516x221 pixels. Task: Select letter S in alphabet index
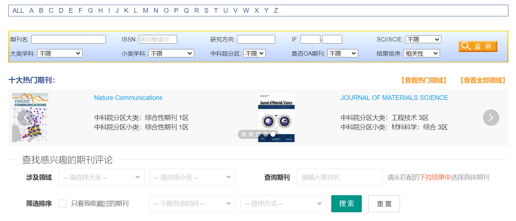(x=206, y=11)
